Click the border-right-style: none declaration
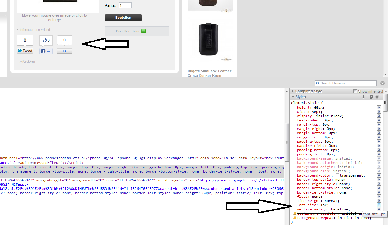 [x=323, y=184]
